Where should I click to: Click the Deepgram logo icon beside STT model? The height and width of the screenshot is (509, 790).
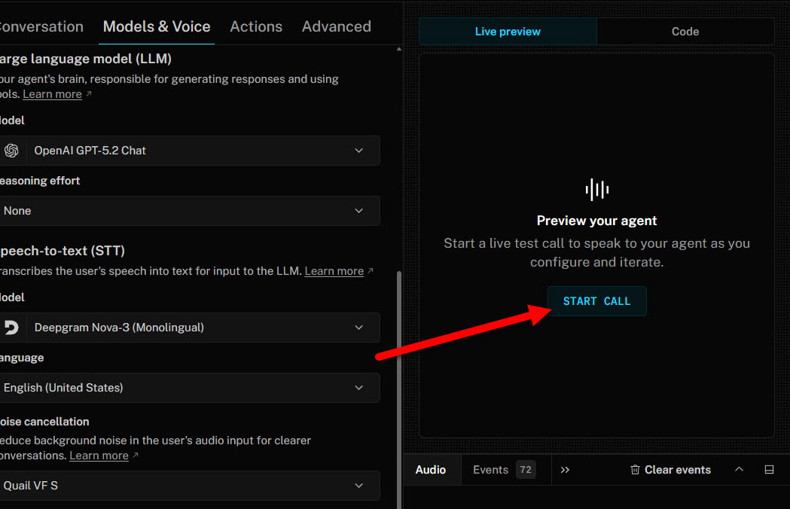[11, 328]
